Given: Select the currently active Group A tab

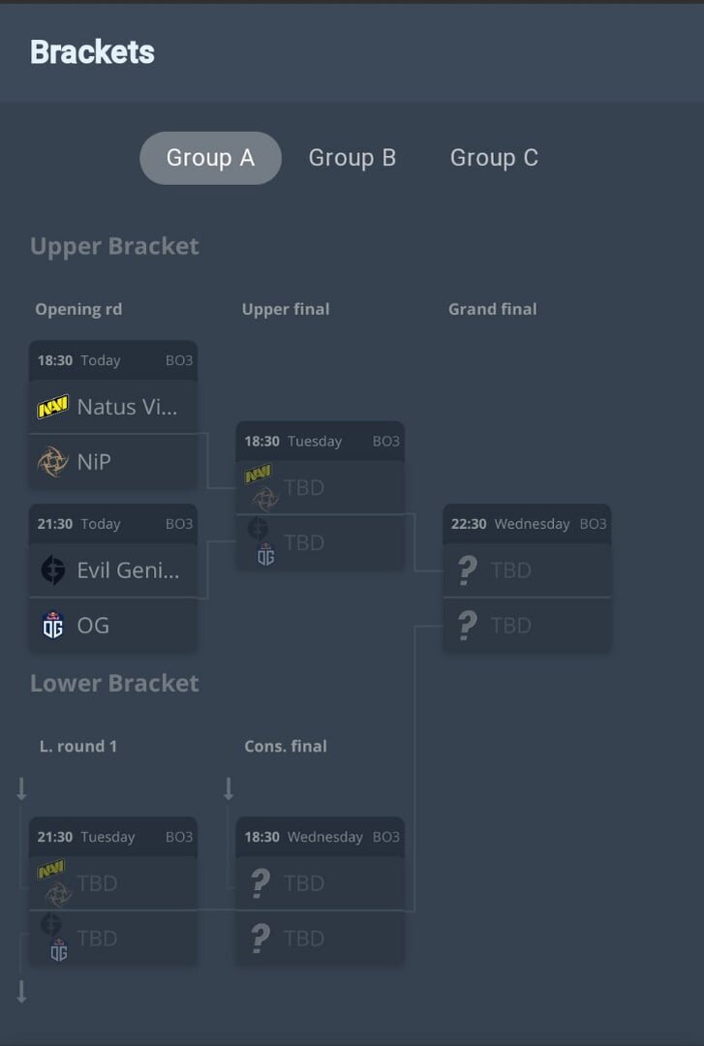Looking at the screenshot, I should point(210,157).
